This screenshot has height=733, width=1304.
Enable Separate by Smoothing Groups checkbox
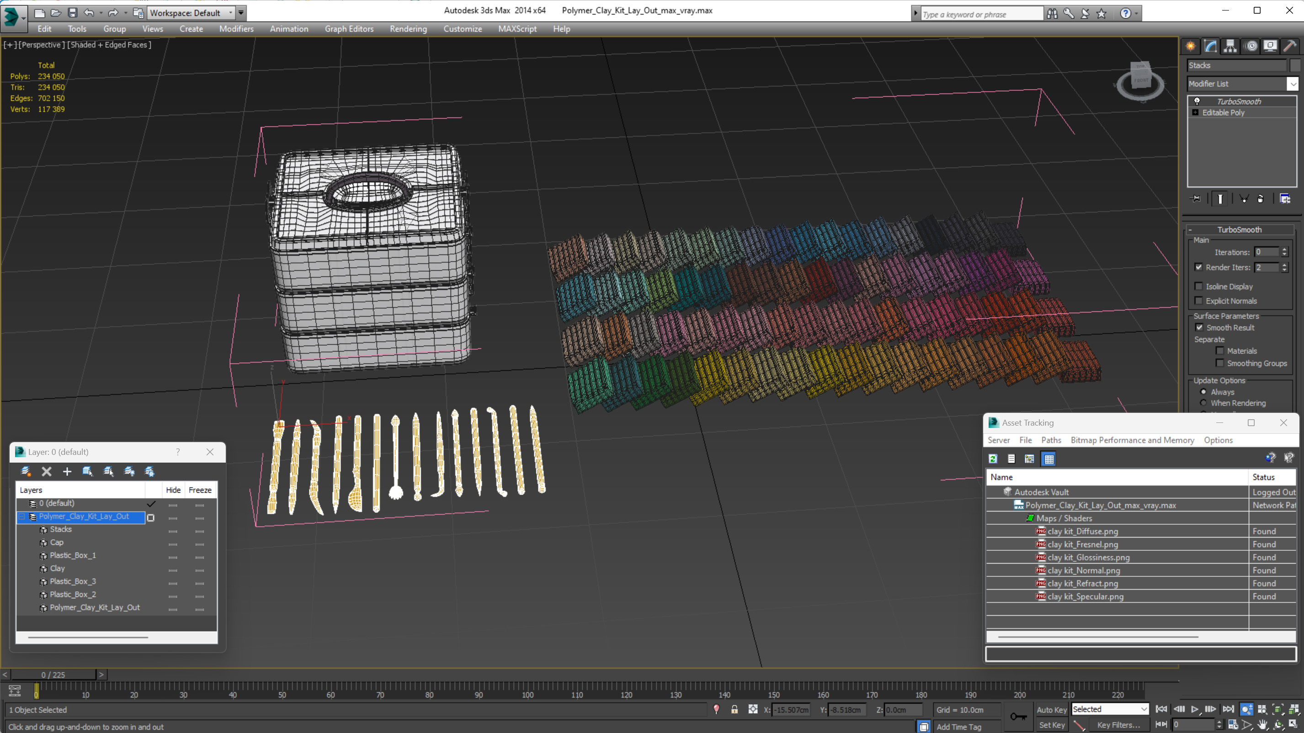click(x=1219, y=363)
